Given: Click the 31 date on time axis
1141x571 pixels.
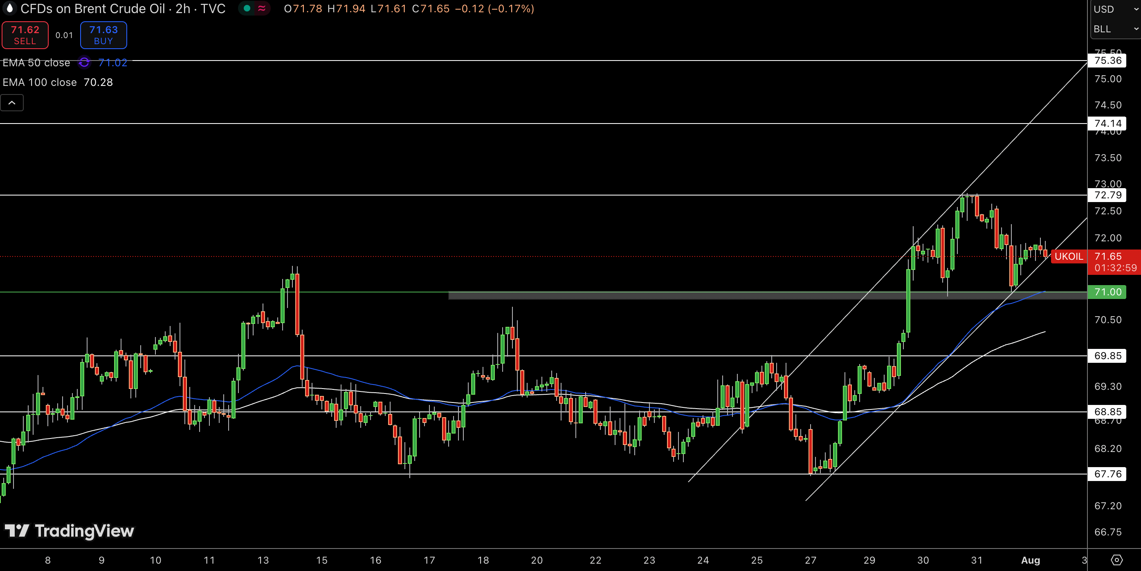Looking at the screenshot, I should (x=976, y=560).
